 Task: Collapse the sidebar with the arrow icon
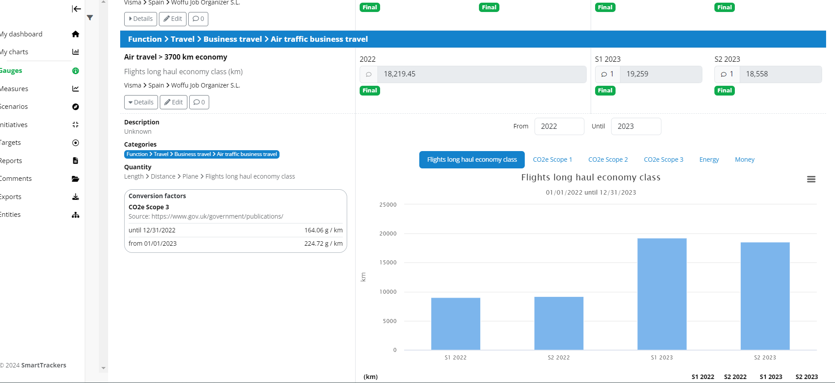[77, 9]
